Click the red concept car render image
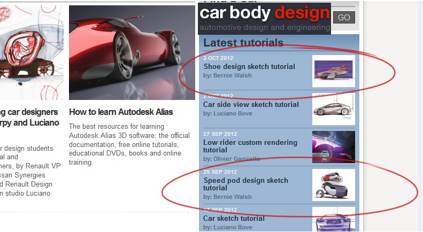 [132, 52]
